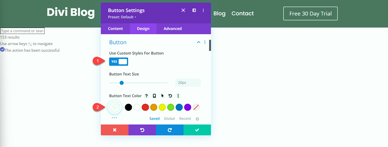388x147 pixels.
Task: Click the settings panel scrollbar thumb
Action: click(210, 46)
